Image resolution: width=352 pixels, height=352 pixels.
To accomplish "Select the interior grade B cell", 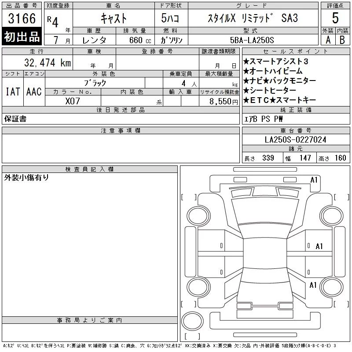I will click(x=342, y=40).
